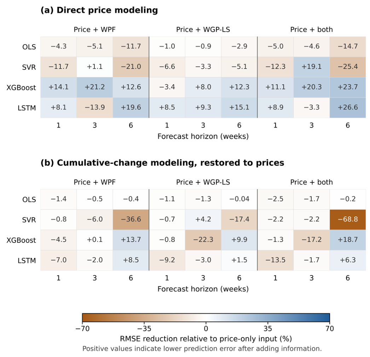Click the +21.2 XGBoost cell in panel a
This screenshot has height=357, width=370.
coord(95,87)
